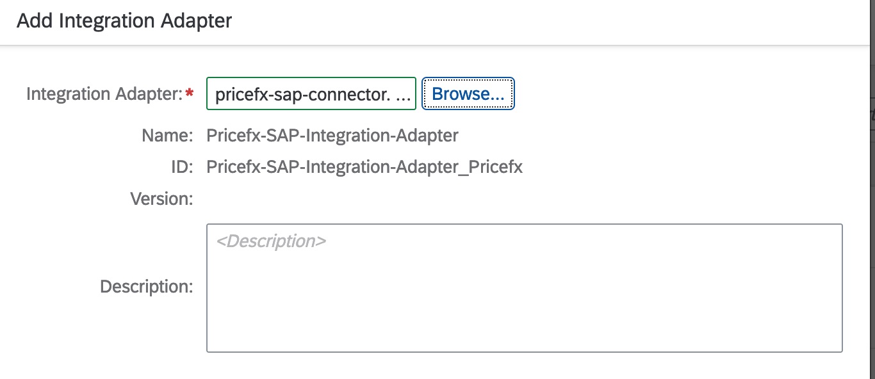Click the Version field label
This screenshot has width=875, height=379.
[x=163, y=198]
